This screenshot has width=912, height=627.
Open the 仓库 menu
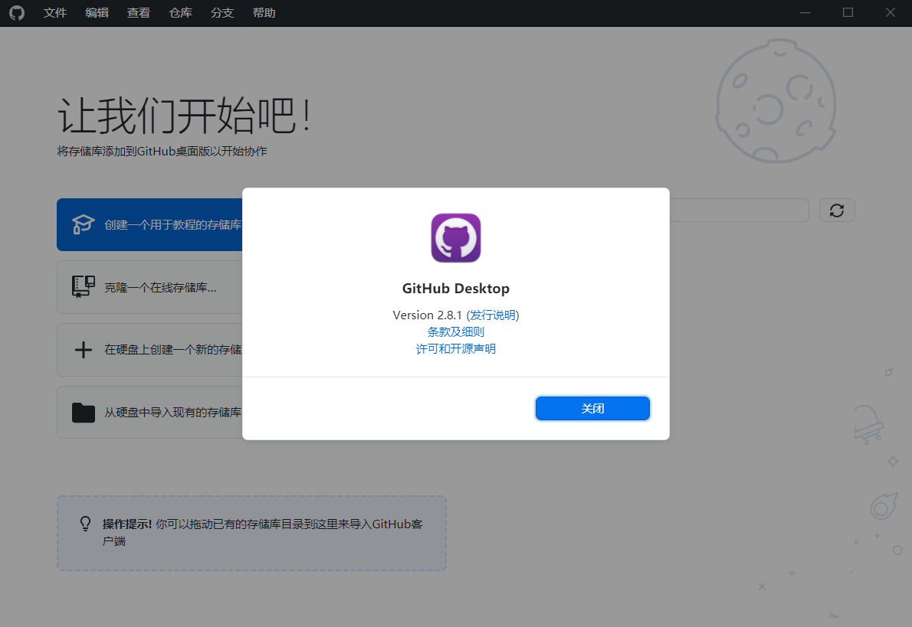[180, 13]
